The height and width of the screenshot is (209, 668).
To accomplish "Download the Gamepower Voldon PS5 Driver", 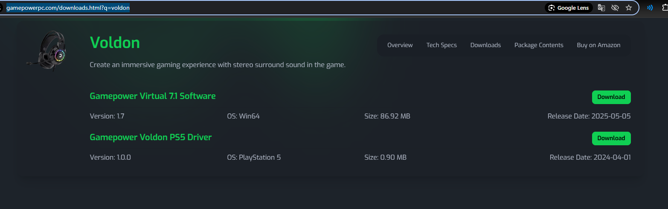I will click(x=611, y=138).
